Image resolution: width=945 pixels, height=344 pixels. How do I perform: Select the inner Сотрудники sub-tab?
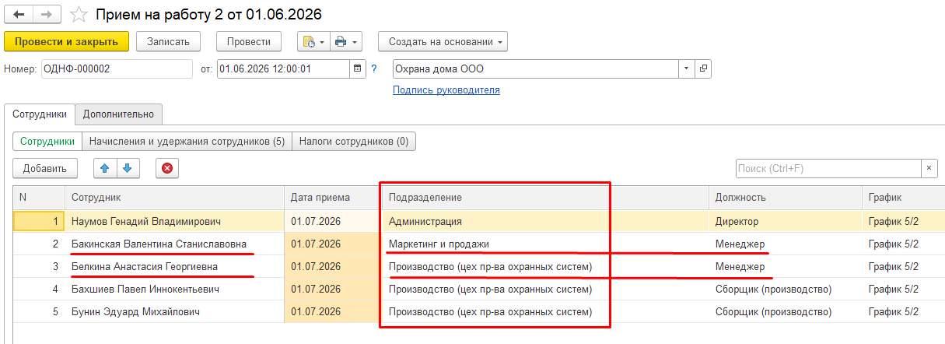point(47,142)
